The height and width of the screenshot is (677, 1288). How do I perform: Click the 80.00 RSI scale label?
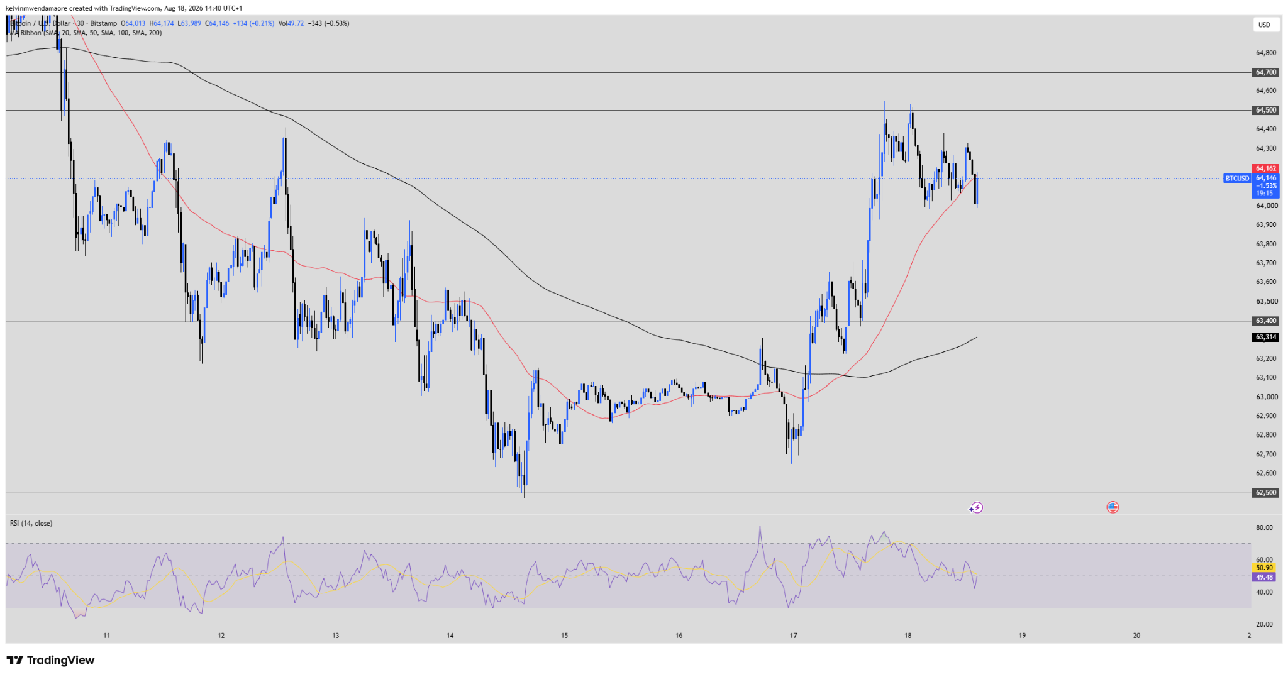tap(1264, 527)
